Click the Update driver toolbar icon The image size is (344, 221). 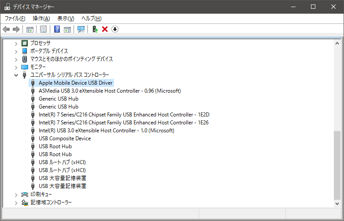click(x=95, y=29)
